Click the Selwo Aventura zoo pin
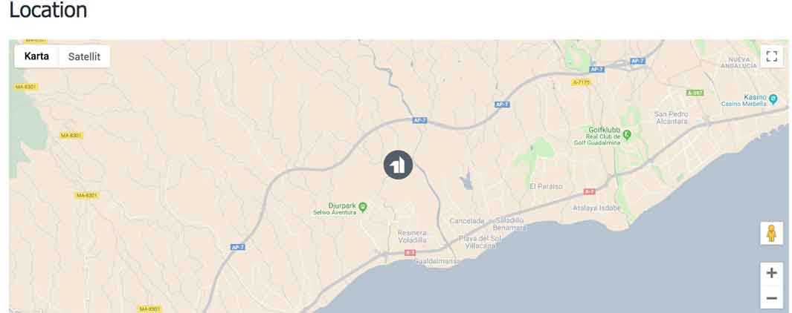The height and width of the screenshot is (313, 792). click(x=362, y=207)
